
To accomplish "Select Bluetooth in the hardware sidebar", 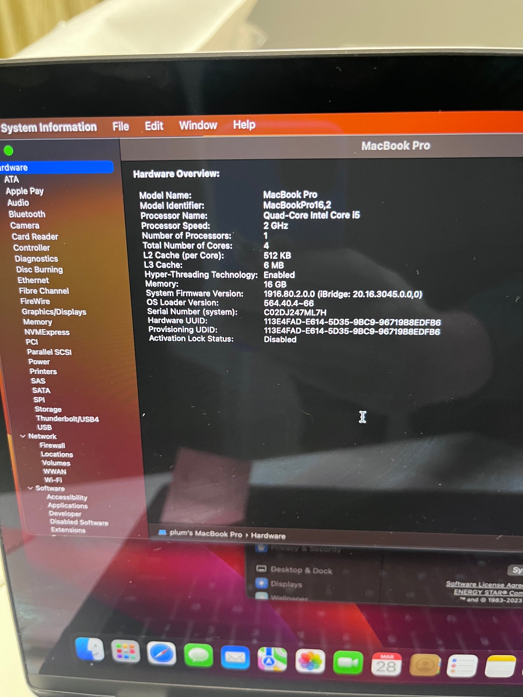I will pos(27,214).
